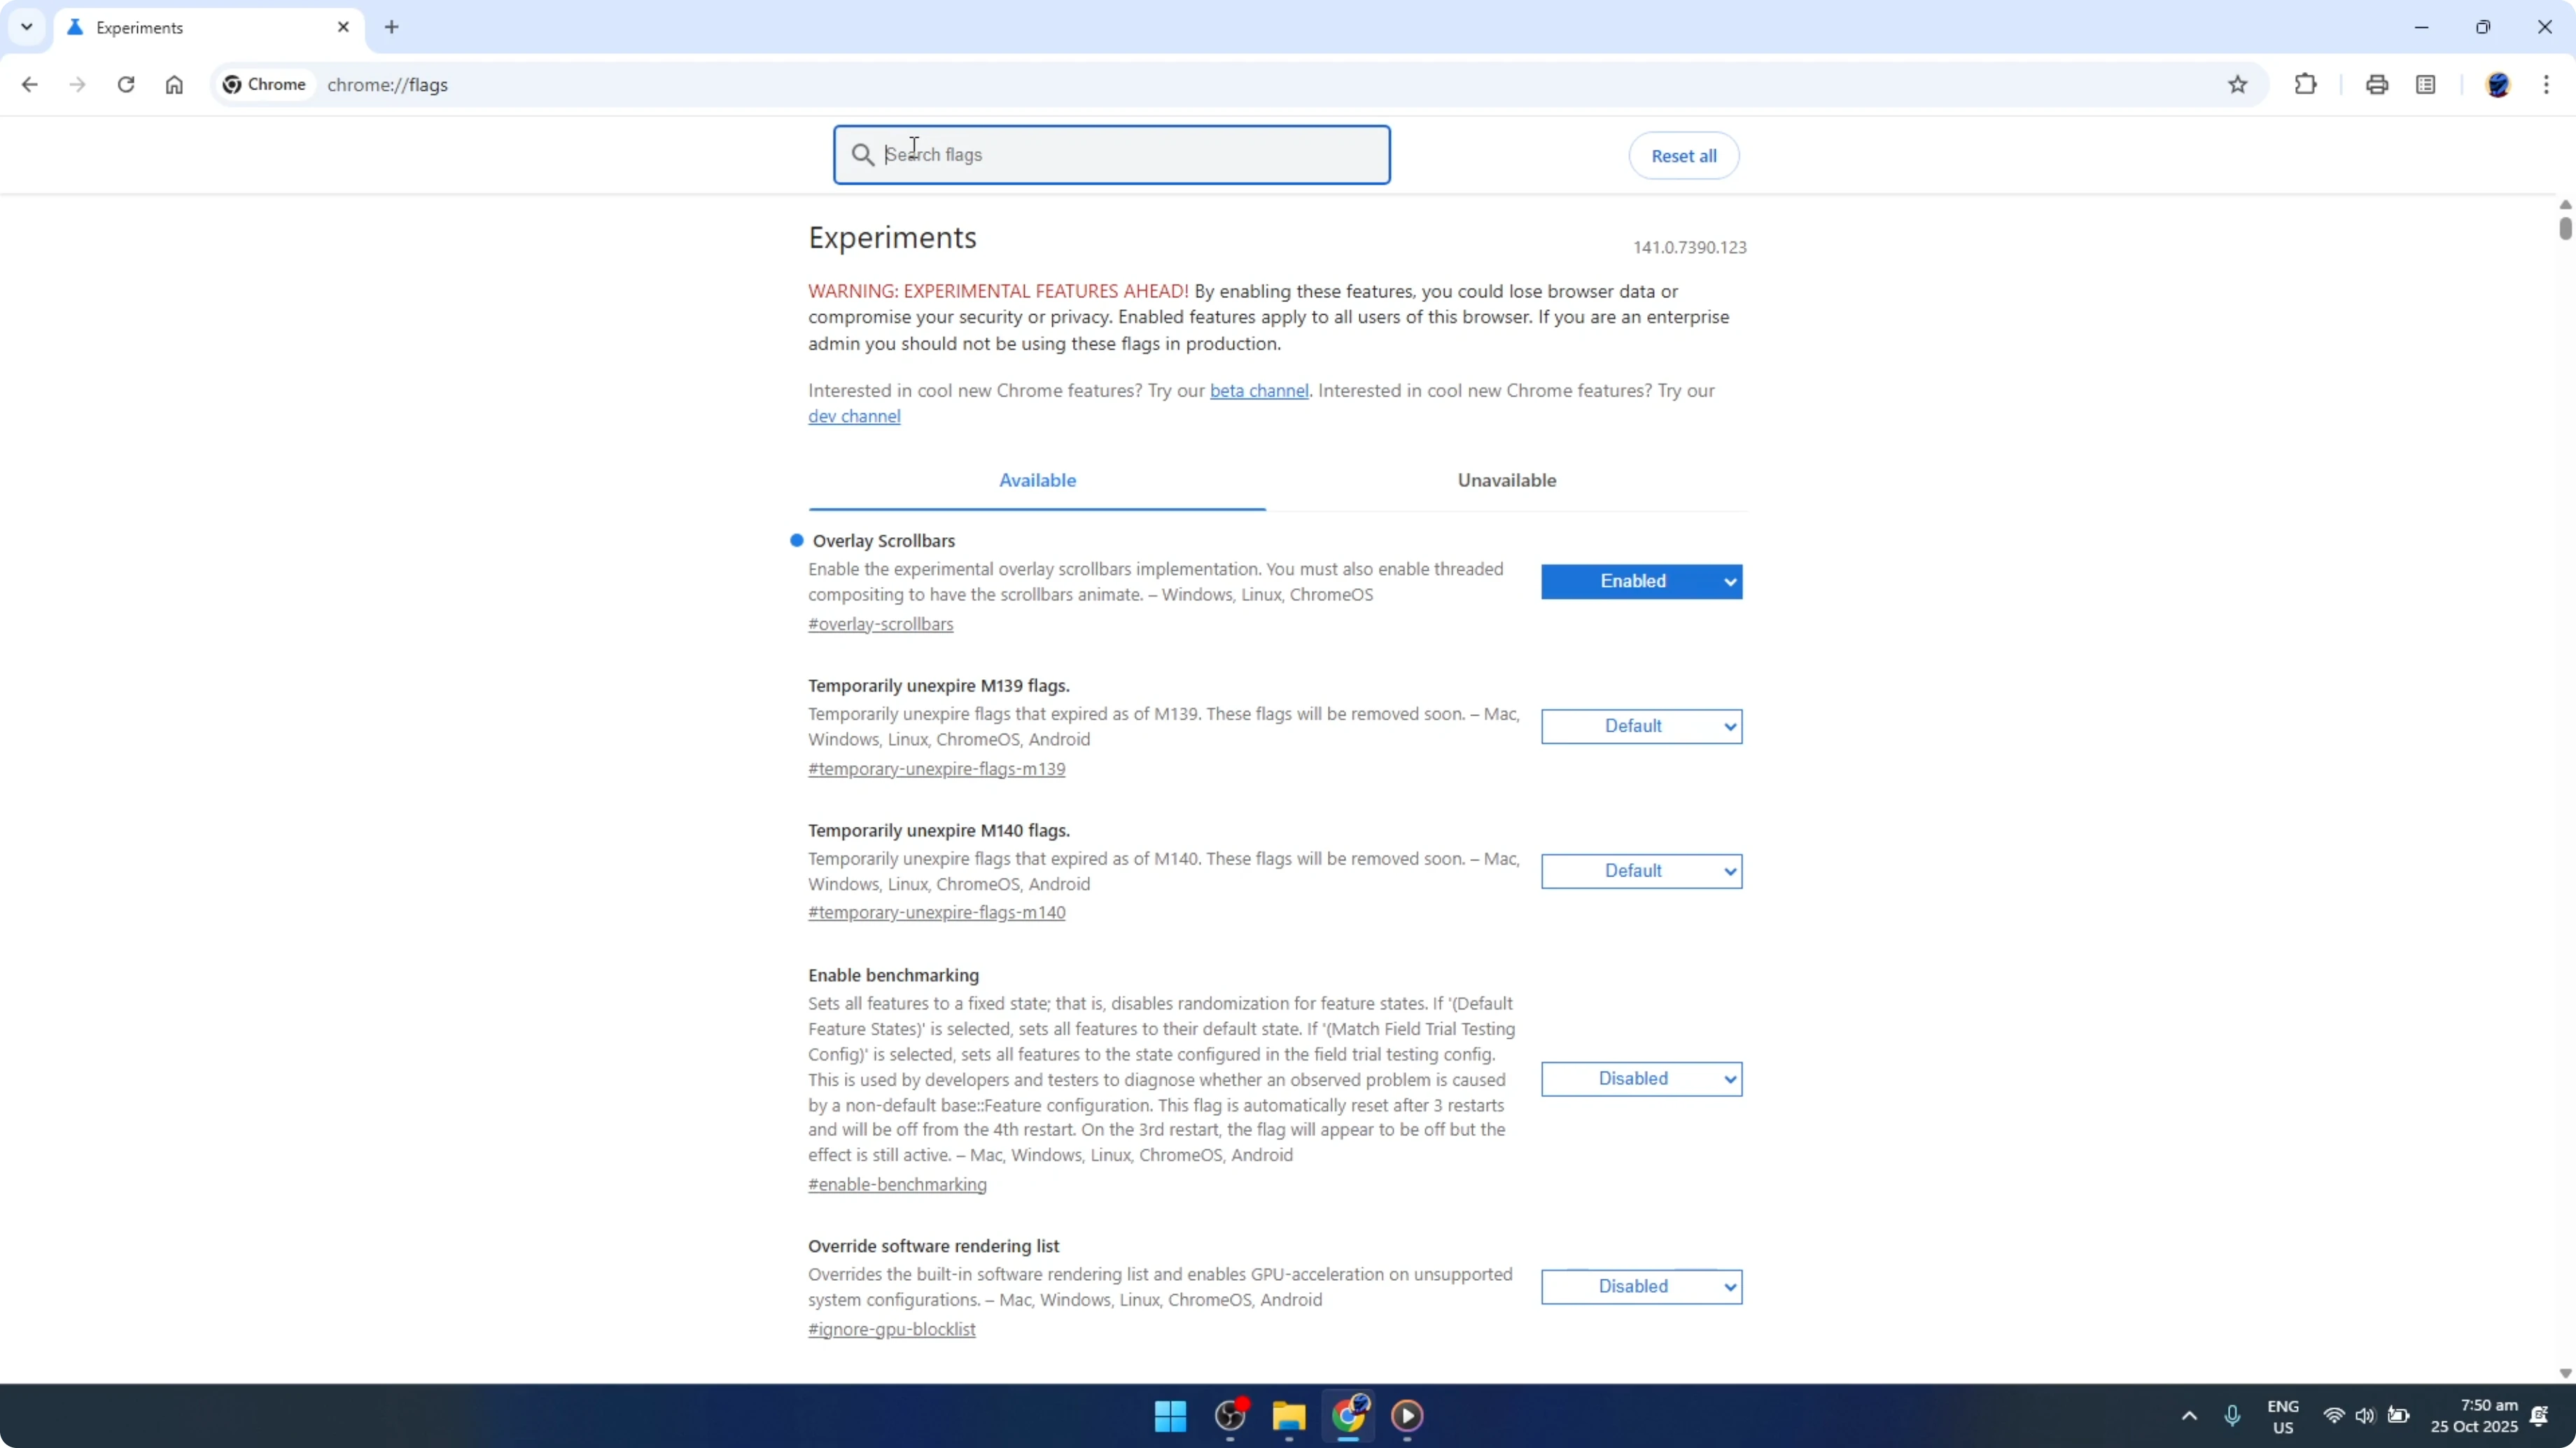Screen dimensions: 2576x1448
Task: Go to the browser home page
Action: click(x=174, y=84)
